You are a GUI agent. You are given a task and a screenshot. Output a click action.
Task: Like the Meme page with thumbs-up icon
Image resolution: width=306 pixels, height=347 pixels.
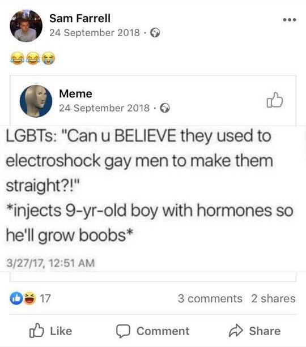click(x=275, y=100)
